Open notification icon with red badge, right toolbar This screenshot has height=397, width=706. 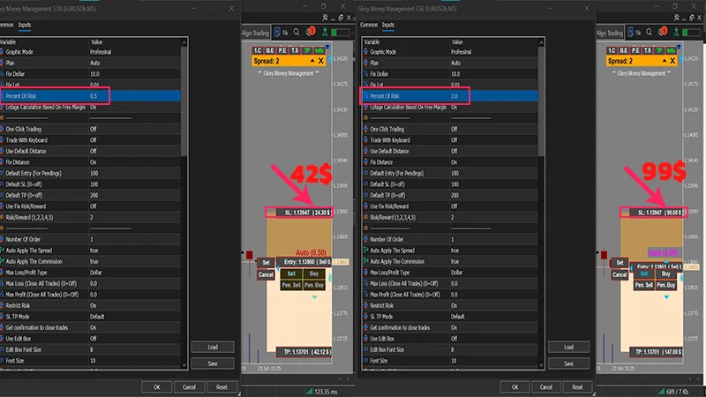pyautogui.click(x=663, y=32)
